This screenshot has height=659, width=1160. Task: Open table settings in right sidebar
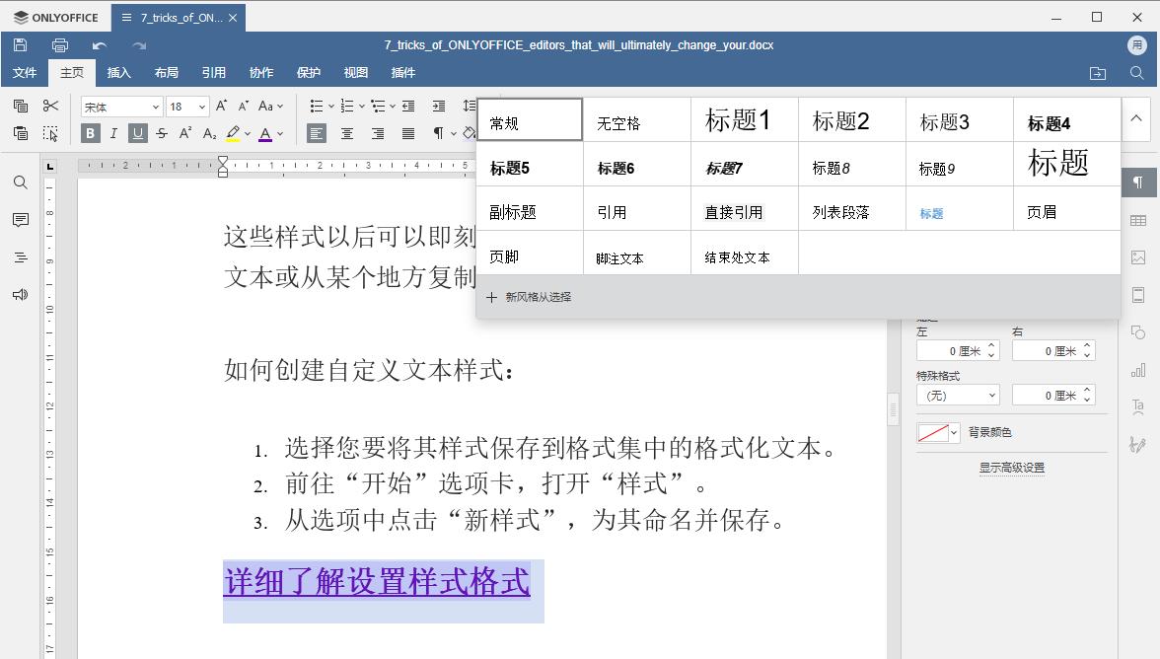coord(1138,219)
